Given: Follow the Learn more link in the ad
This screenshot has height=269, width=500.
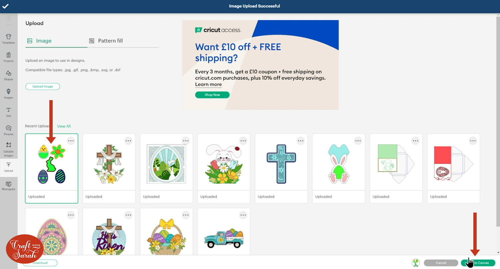Looking at the screenshot, I should 208,84.
